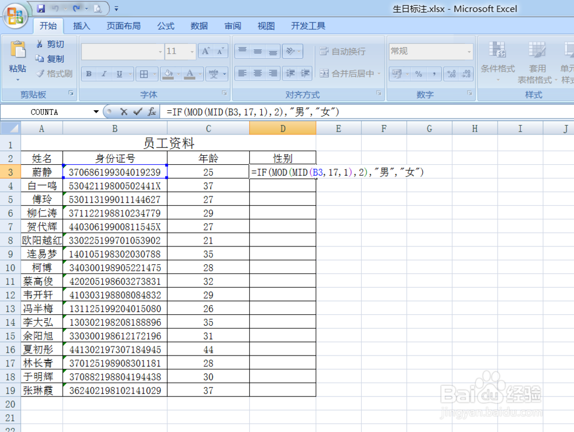The height and width of the screenshot is (432, 574).
Task: Open the underline style dropdown arrow
Action: 130,74
